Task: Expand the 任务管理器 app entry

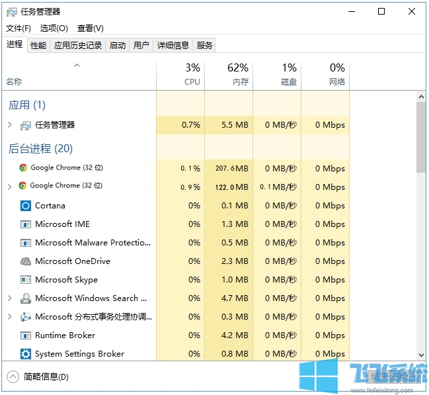Action: (9, 124)
